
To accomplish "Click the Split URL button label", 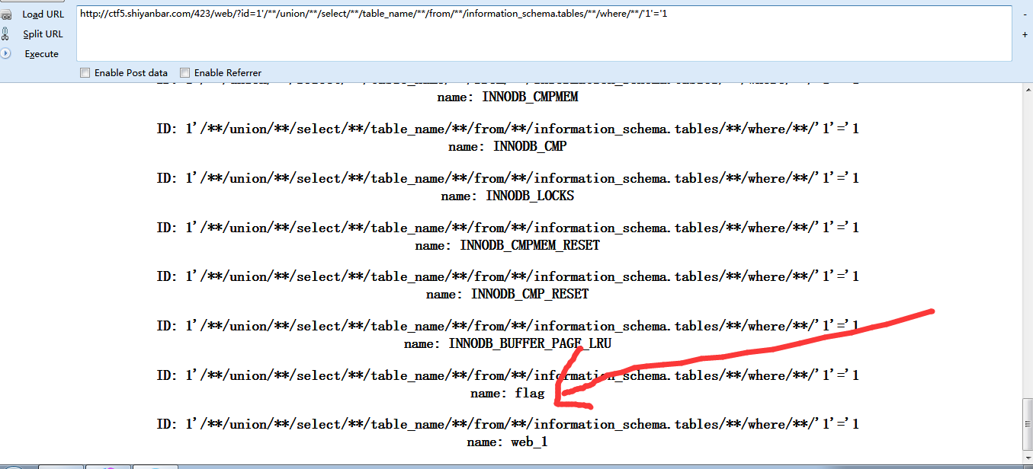I will point(43,34).
